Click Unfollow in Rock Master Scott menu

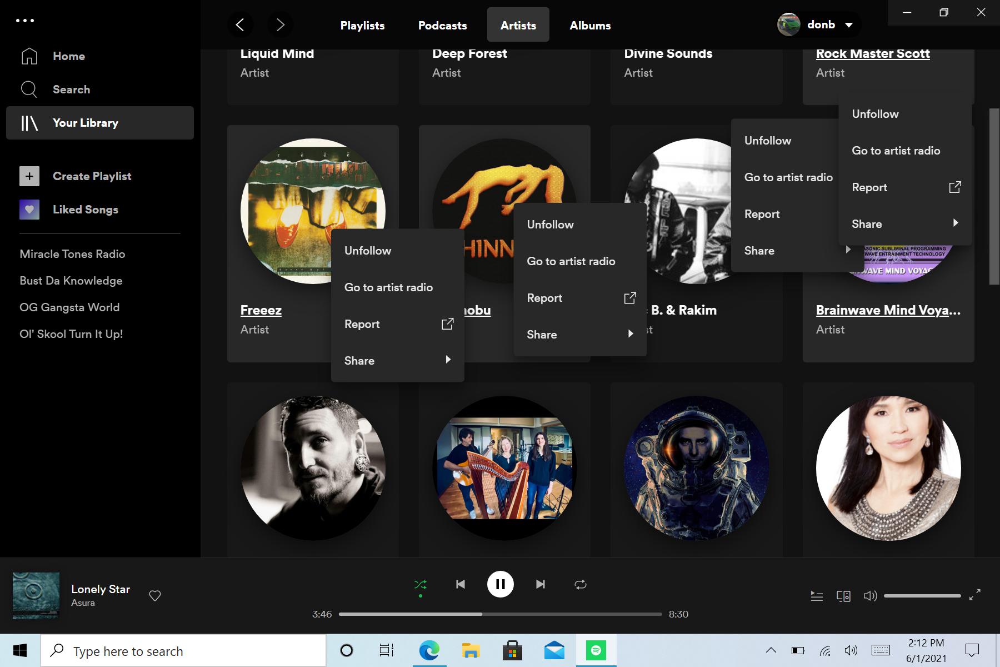click(x=905, y=114)
